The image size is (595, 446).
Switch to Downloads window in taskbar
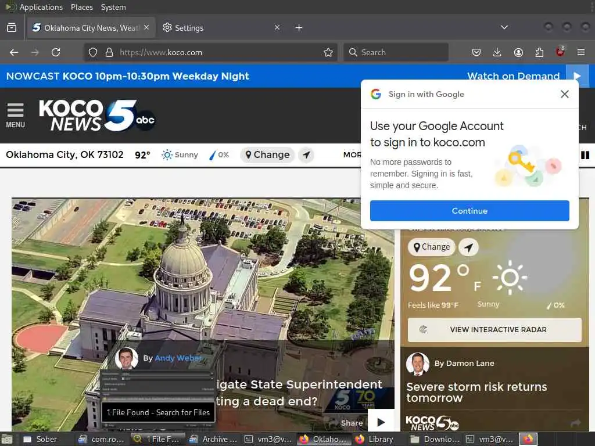(435, 439)
